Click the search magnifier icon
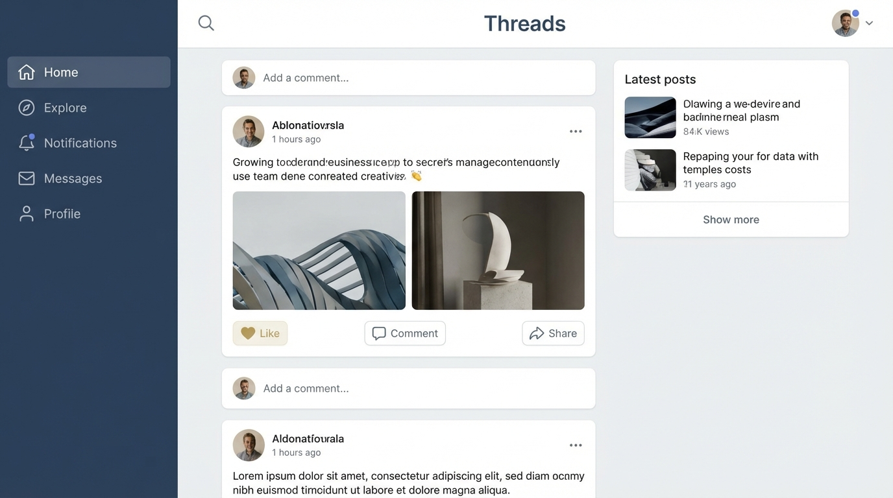 (206, 23)
